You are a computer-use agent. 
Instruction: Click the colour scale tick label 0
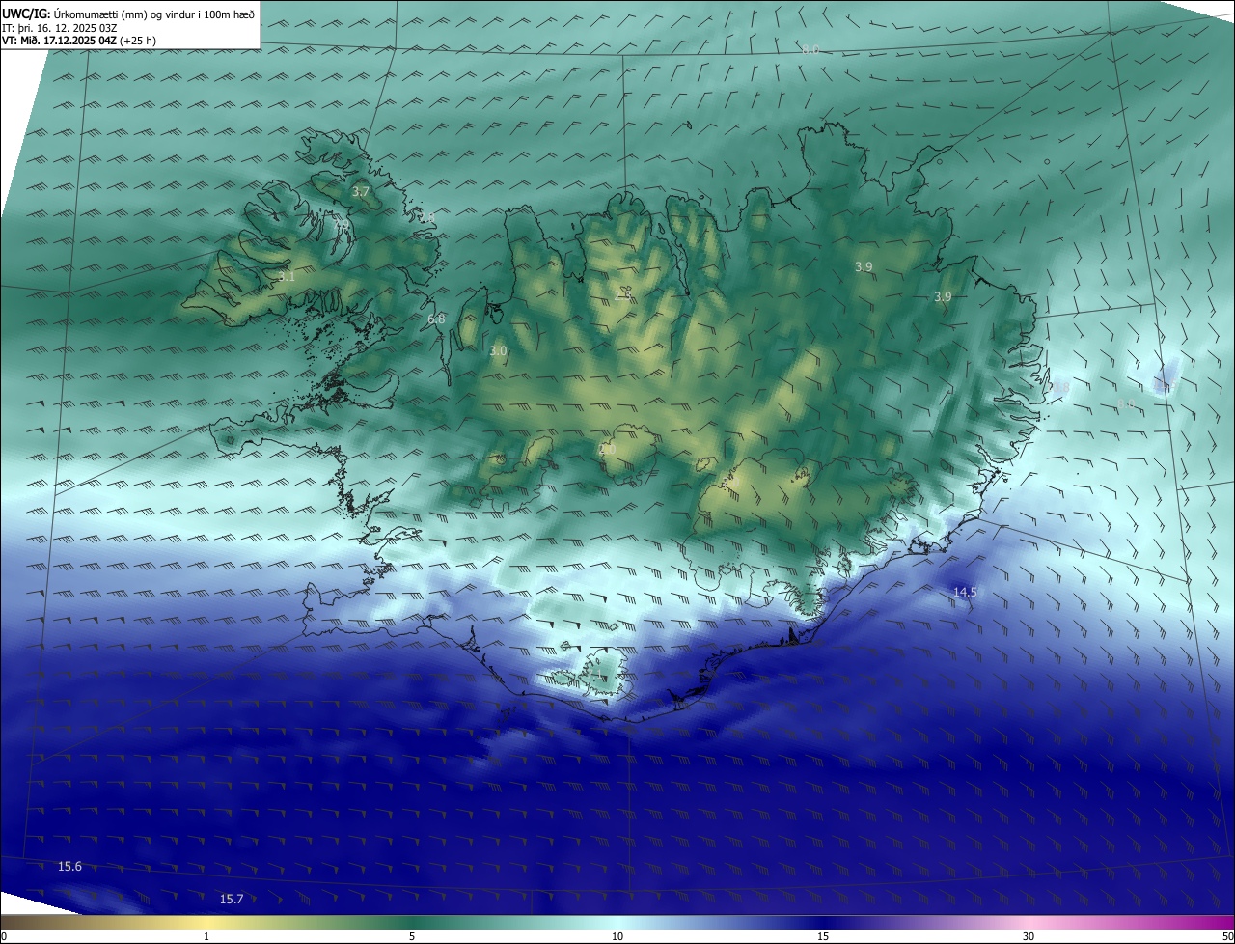[4, 936]
